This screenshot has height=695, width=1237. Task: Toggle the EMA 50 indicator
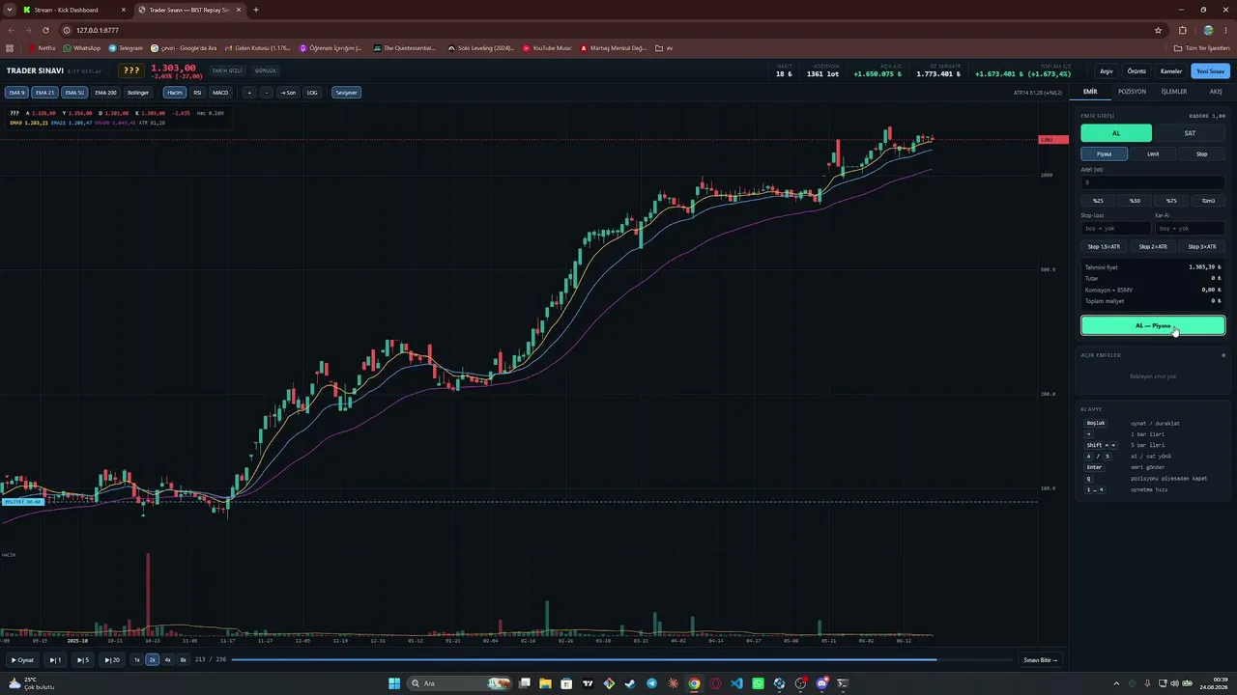[x=74, y=93]
